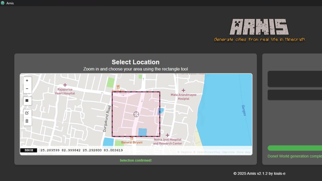Screen dimensions: 322x181
Task: Zoom in using the plus button
Action: (27, 80)
